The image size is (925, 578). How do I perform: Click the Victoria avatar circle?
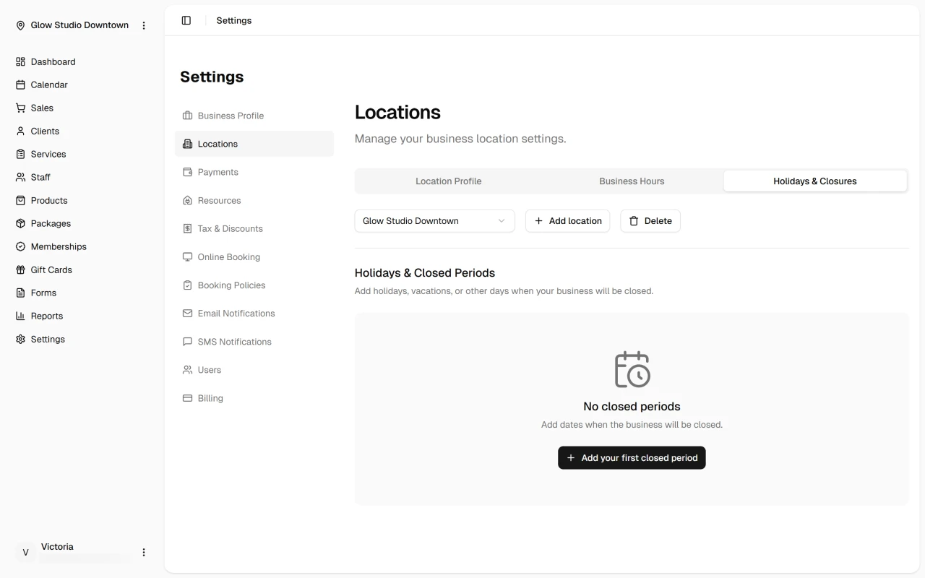tap(25, 552)
